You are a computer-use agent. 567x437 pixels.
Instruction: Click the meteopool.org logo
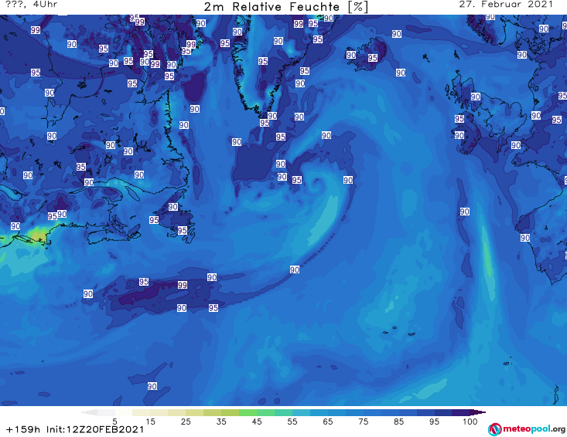click(x=526, y=429)
